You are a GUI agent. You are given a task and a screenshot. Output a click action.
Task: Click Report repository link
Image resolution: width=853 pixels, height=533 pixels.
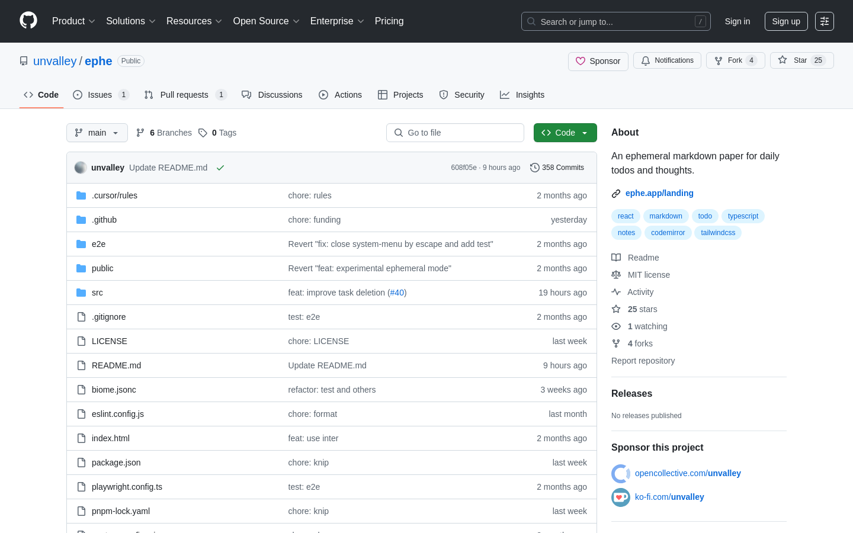(x=643, y=361)
